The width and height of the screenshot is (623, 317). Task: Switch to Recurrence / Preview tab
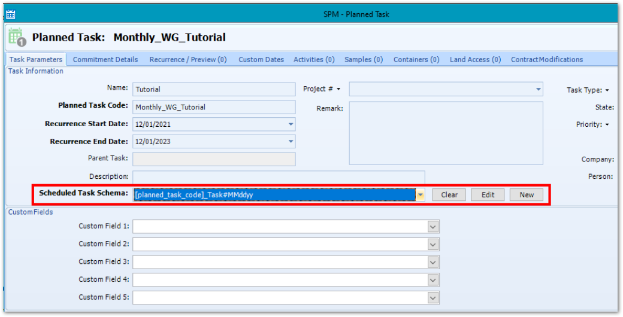click(188, 59)
